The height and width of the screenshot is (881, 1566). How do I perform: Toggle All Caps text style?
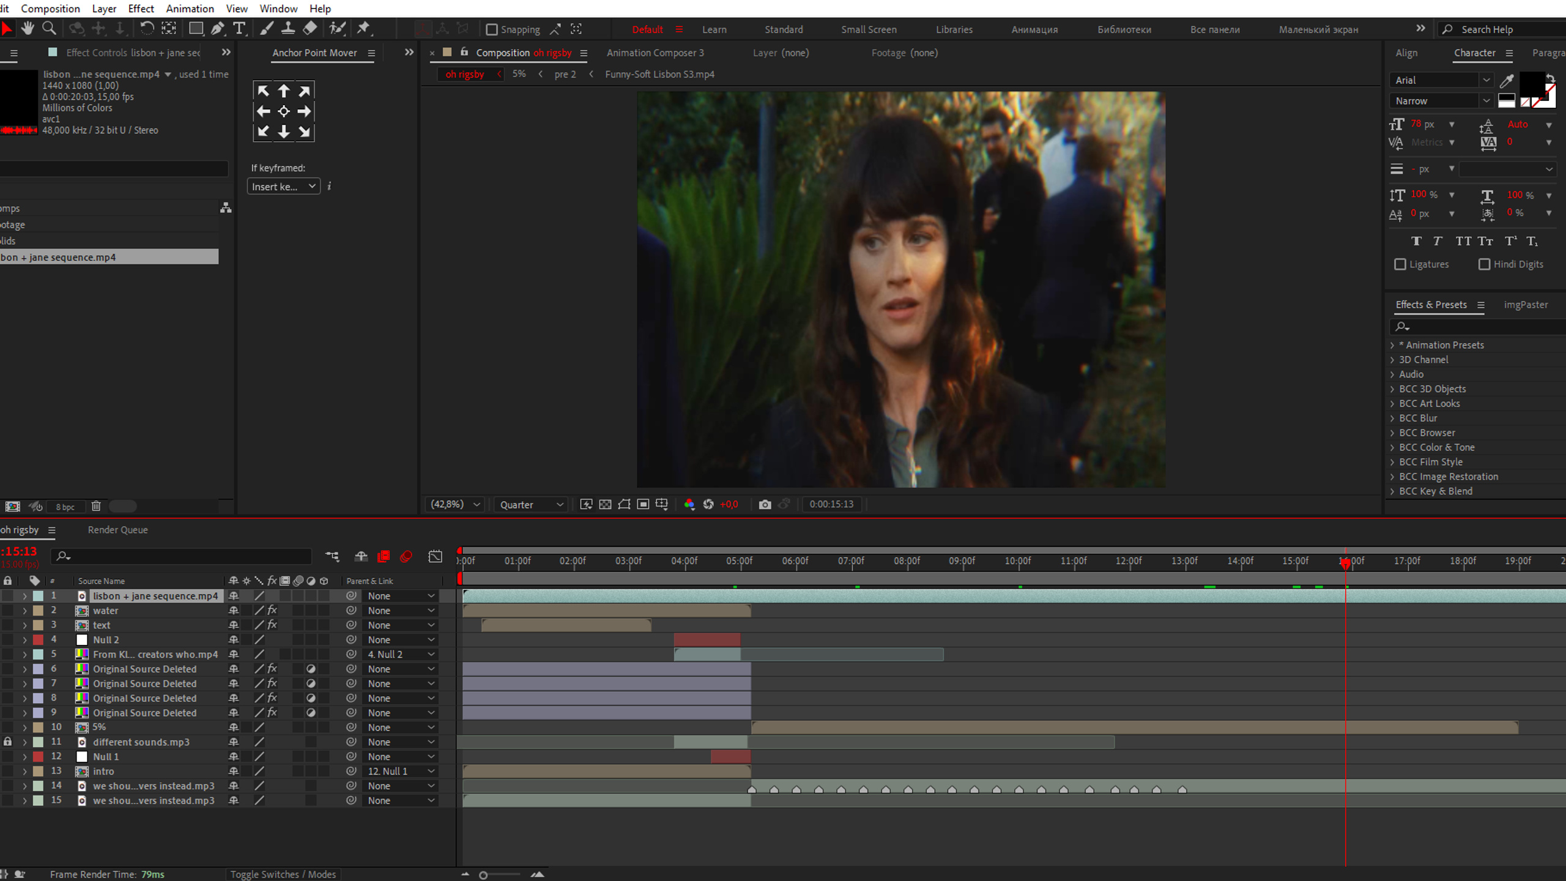tap(1463, 241)
